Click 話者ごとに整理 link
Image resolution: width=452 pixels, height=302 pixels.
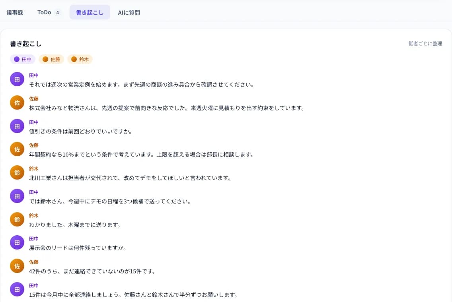(x=425, y=43)
